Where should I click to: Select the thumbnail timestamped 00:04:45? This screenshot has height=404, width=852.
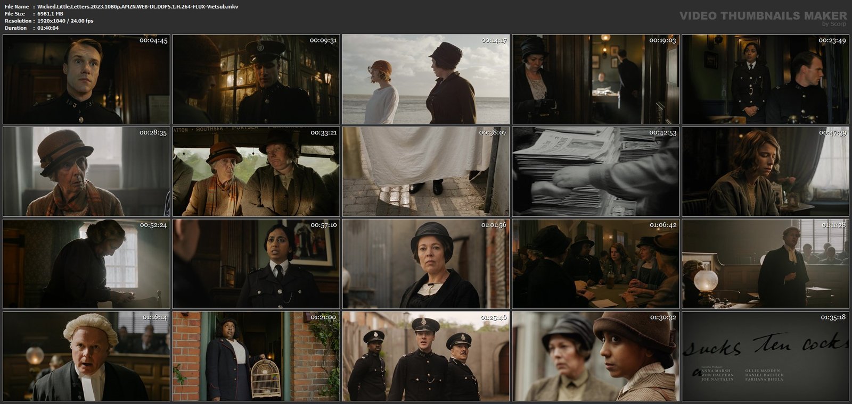pos(86,79)
